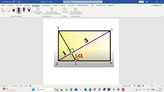Open Google Chrome from the taskbar
The height and width of the screenshot is (92, 164).
coord(95,89)
